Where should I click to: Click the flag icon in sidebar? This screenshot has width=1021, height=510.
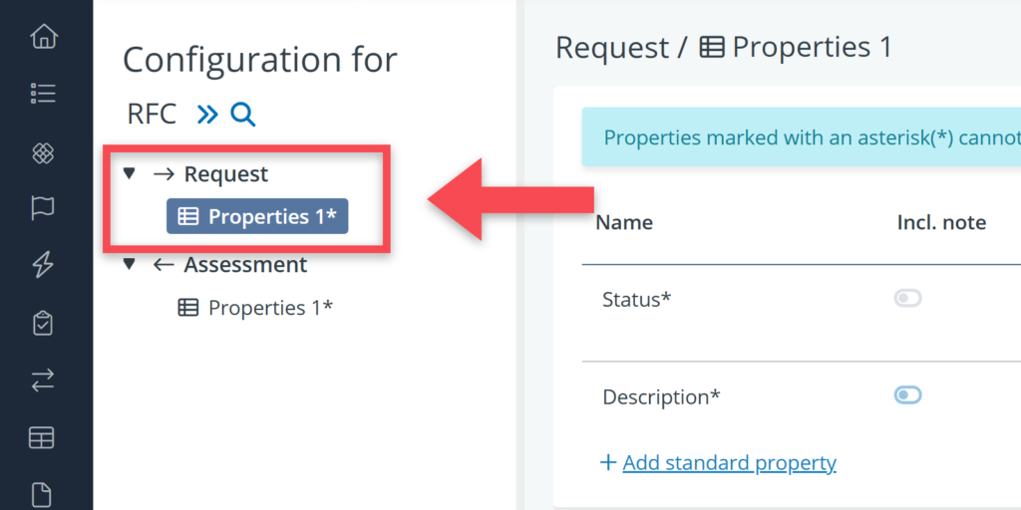pos(43,208)
